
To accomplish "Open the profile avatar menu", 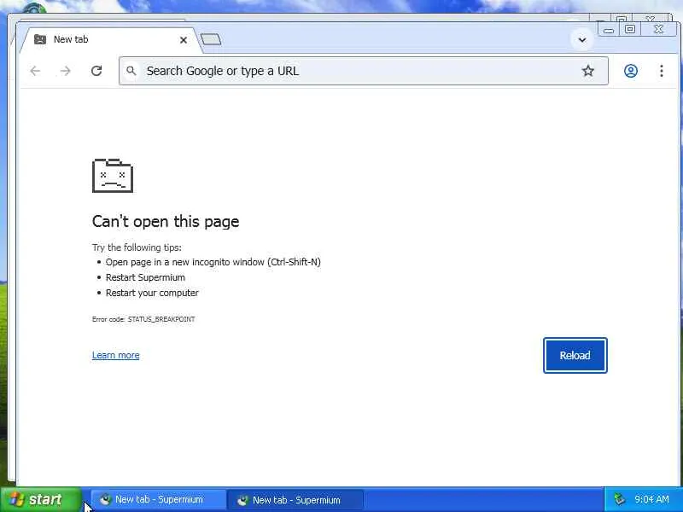I will click(631, 71).
